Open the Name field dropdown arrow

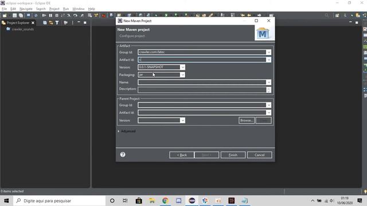pyautogui.click(x=269, y=82)
